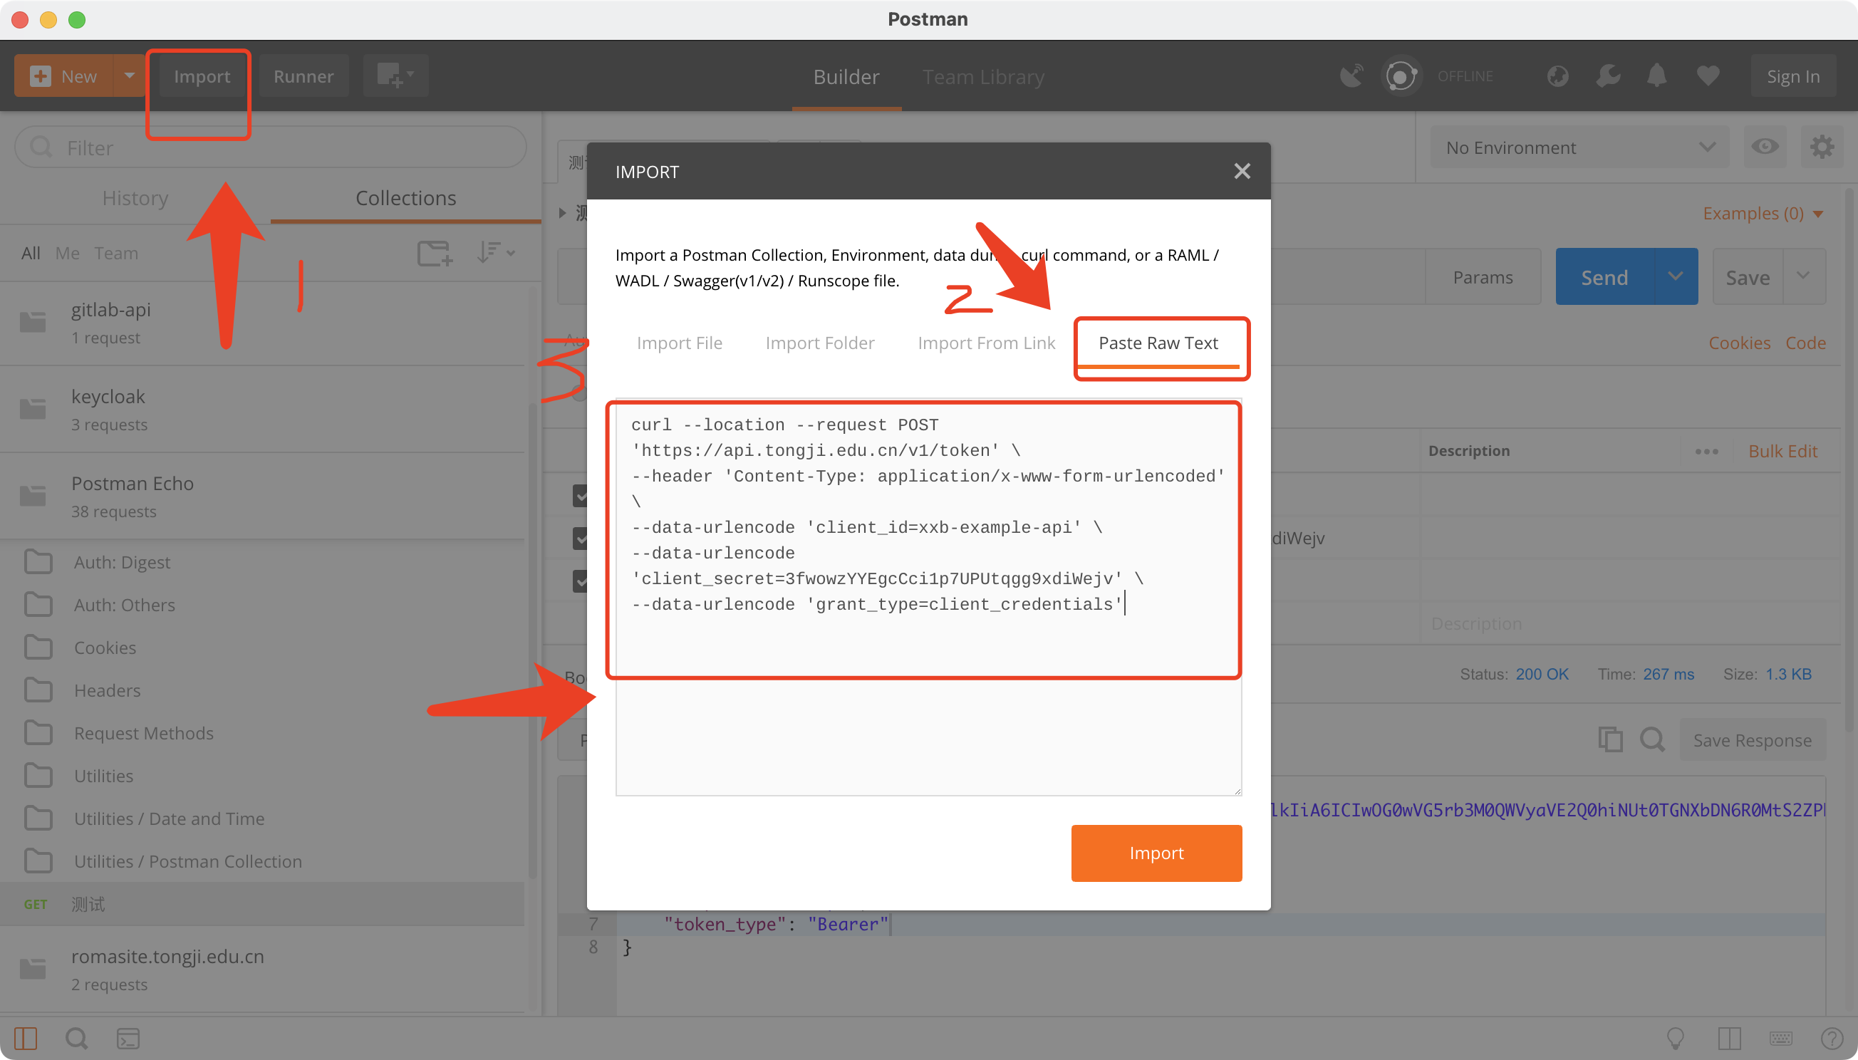The height and width of the screenshot is (1060, 1858).
Task: Open settings wrench icon
Action: point(1607,76)
